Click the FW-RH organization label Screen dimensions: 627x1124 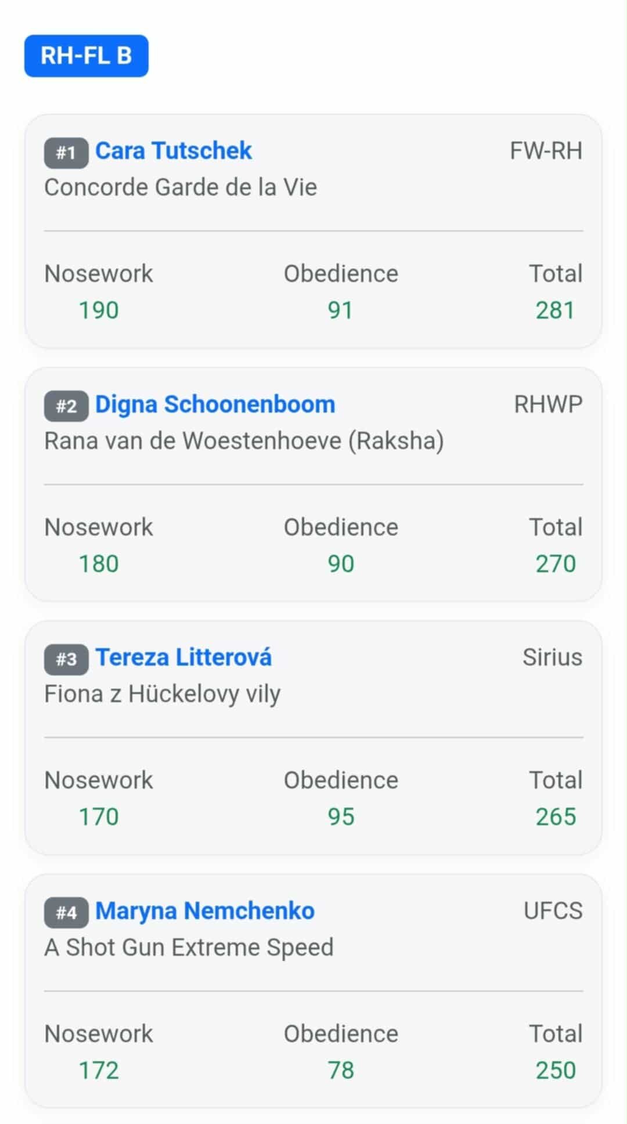546,151
